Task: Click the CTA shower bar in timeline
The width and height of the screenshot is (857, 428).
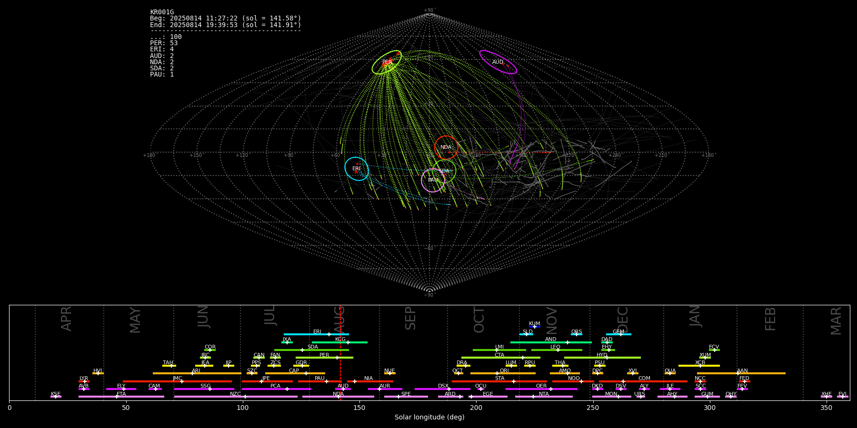Action: (501, 358)
